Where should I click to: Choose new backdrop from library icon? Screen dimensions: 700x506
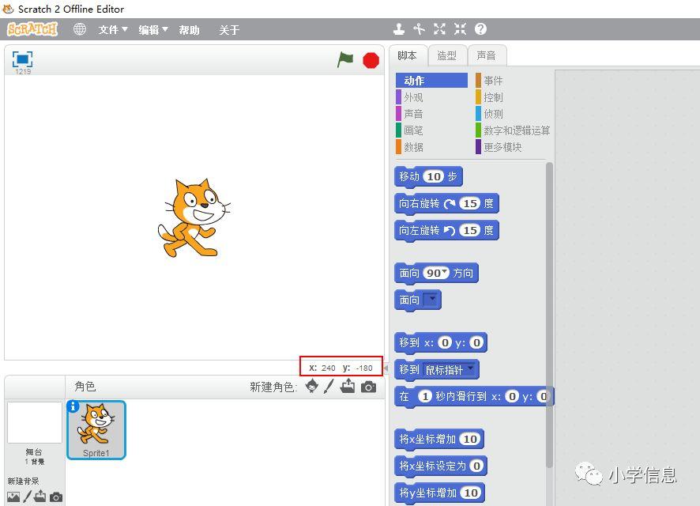coord(13,497)
